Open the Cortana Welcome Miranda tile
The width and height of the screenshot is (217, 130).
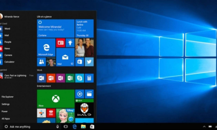pyautogui.click(x=56, y=29)
